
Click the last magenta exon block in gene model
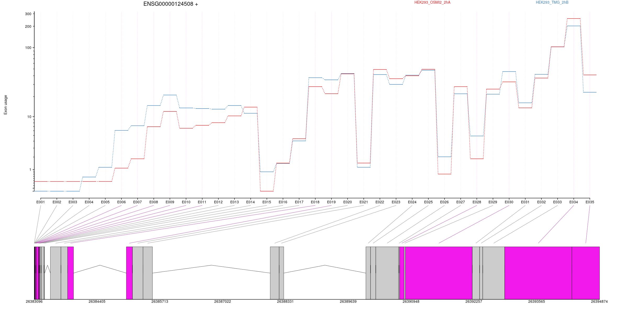pyautogui.click(x=586, y=273)
